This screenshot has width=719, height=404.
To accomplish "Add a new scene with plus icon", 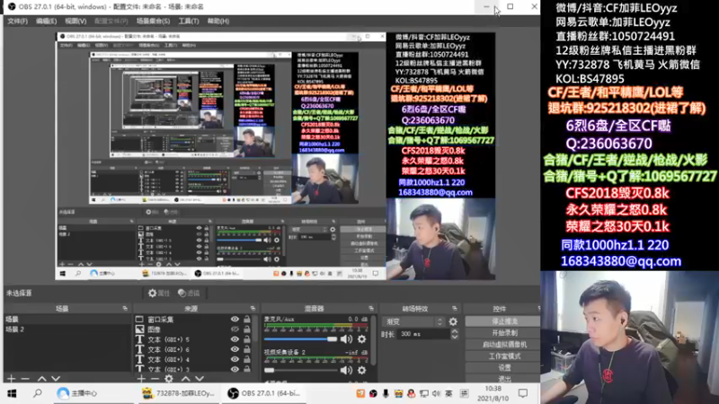I will point(12,379).
